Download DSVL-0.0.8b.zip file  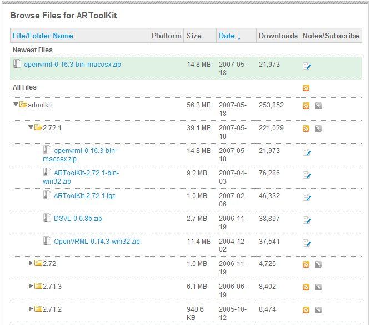pos(78,219)
